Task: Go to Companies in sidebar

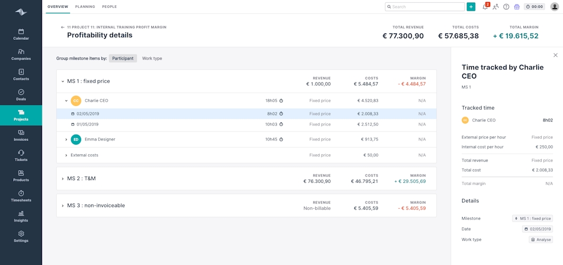Action: (21, 55)
